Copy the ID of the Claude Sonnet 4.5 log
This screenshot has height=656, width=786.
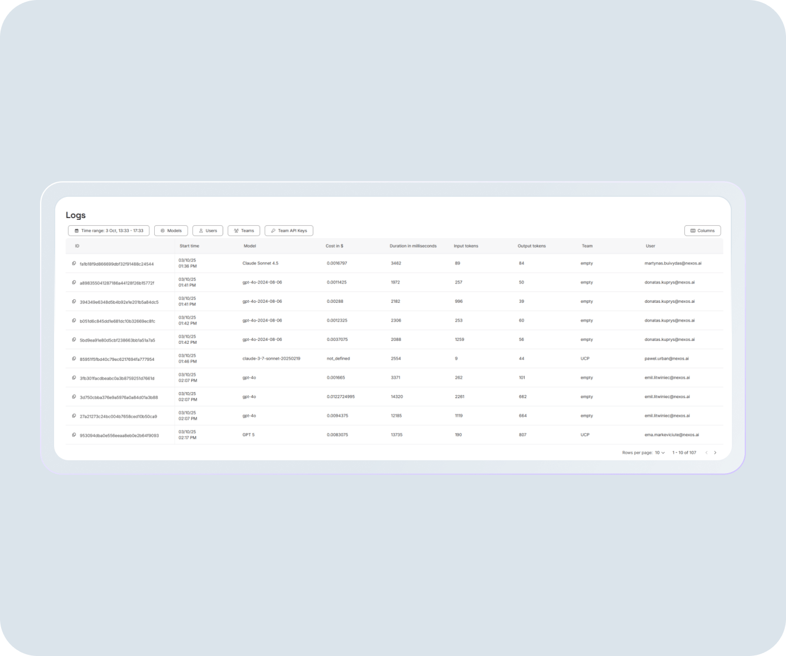click(x=73, y=263)
